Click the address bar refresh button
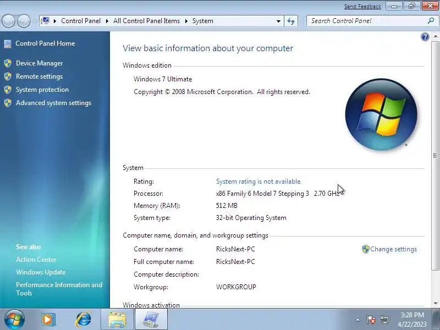The width and height of the screenshot is (440, 330). coord(291,21)
